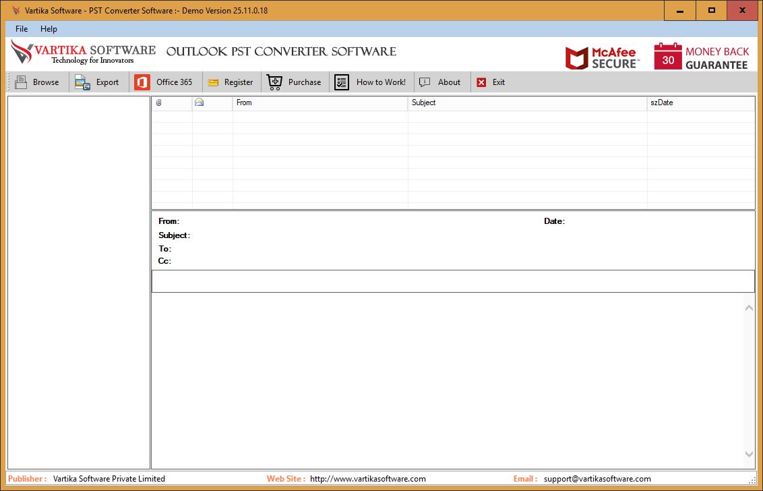Click the Browse button label
This screenshot has width=763, height=491.
[x=46, y=82]
